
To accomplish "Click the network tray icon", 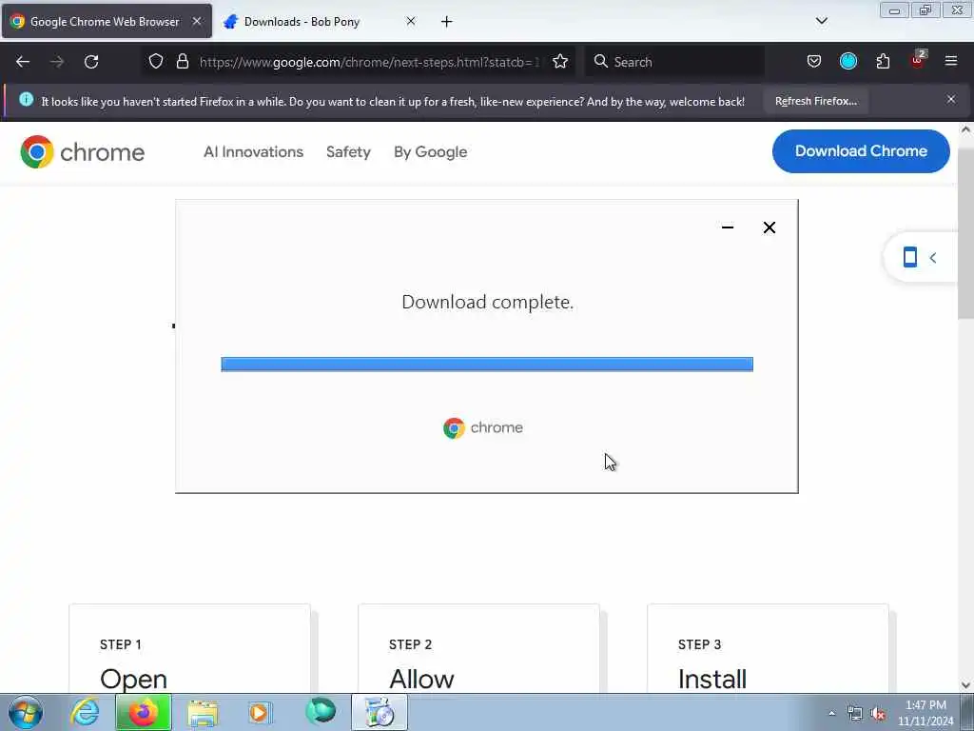I will coord(855,714).
